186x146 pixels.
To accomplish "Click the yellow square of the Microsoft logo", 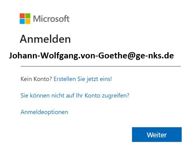I will click(28, 21).
